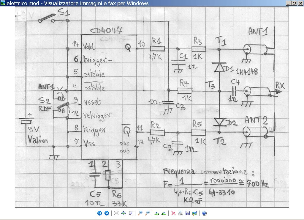The width and height of the screenshot is (304, 220).
Task: Delete the image with the red X
Action: coord(173,213)
